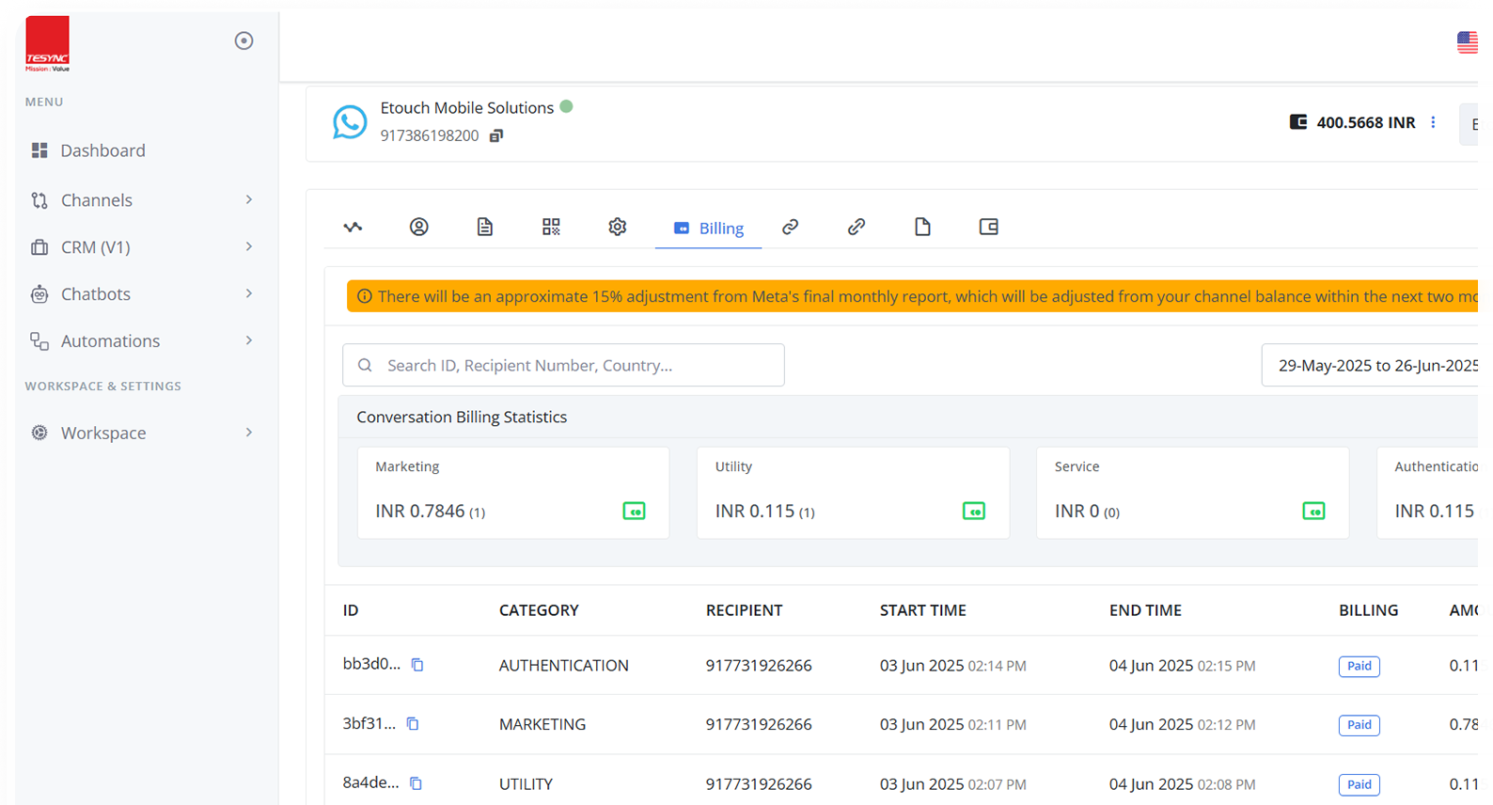Image resolution: width=1493 pixels, height=805 pixels.
Task: Click the copy phone number icon
Action: click(x=496, y=136)
